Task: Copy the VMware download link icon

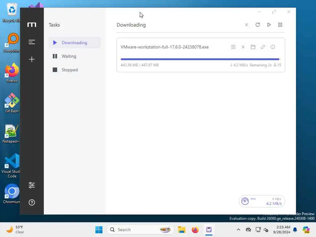Action: tap(263, 47)
